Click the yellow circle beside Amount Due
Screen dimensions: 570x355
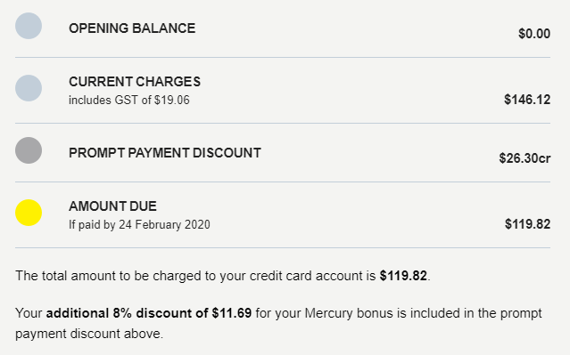[29, 213]
